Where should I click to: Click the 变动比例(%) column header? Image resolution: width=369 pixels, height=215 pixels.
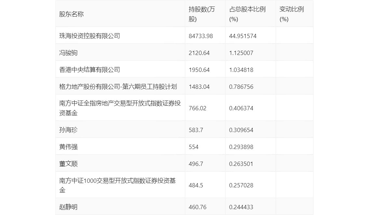pos(292,14)
